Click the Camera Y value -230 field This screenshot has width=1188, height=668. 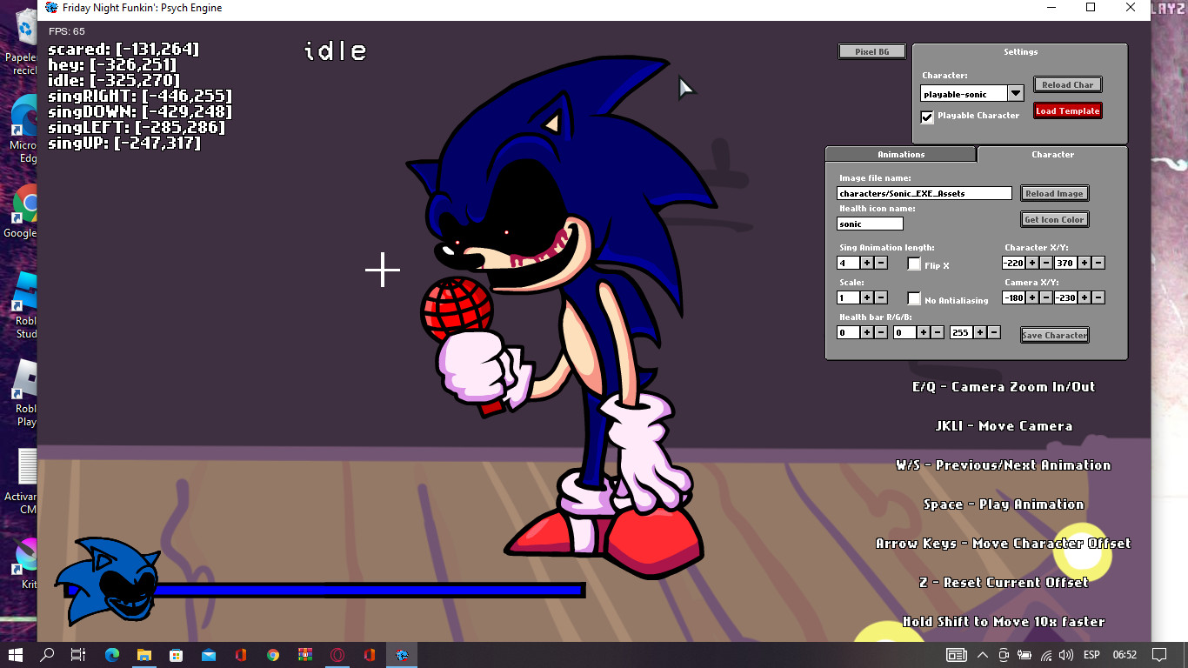pos(1065,297)
